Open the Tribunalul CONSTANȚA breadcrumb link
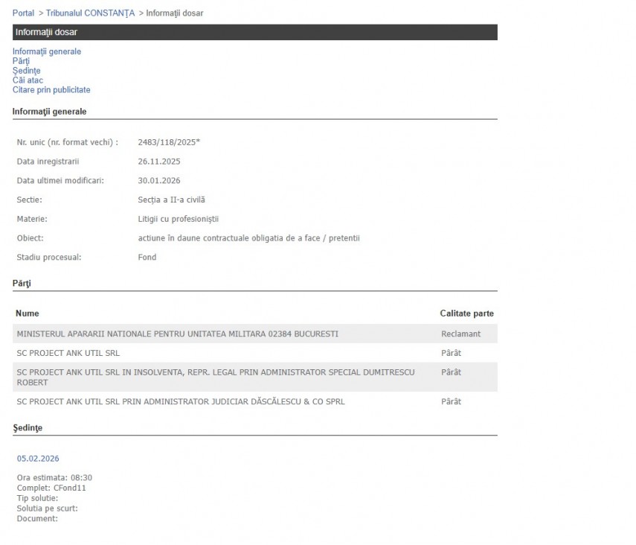This screenshot has width=636, height=545. 90,13
